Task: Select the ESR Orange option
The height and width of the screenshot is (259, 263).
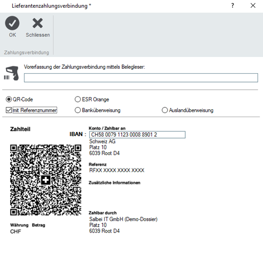Action: [x=78, y=100]
